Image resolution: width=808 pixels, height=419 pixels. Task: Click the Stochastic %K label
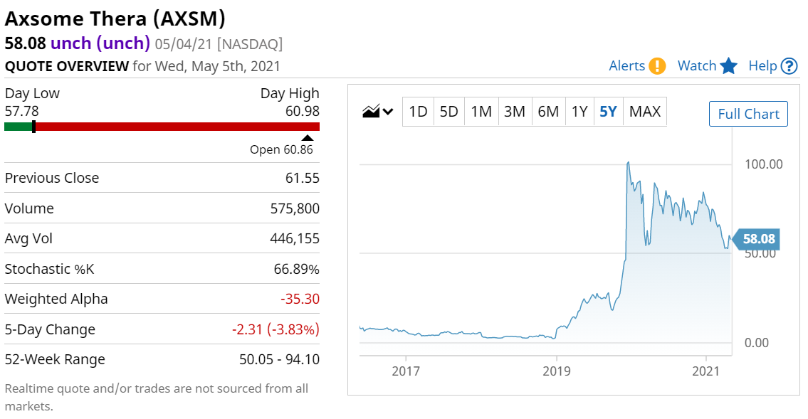coord(49,269)
